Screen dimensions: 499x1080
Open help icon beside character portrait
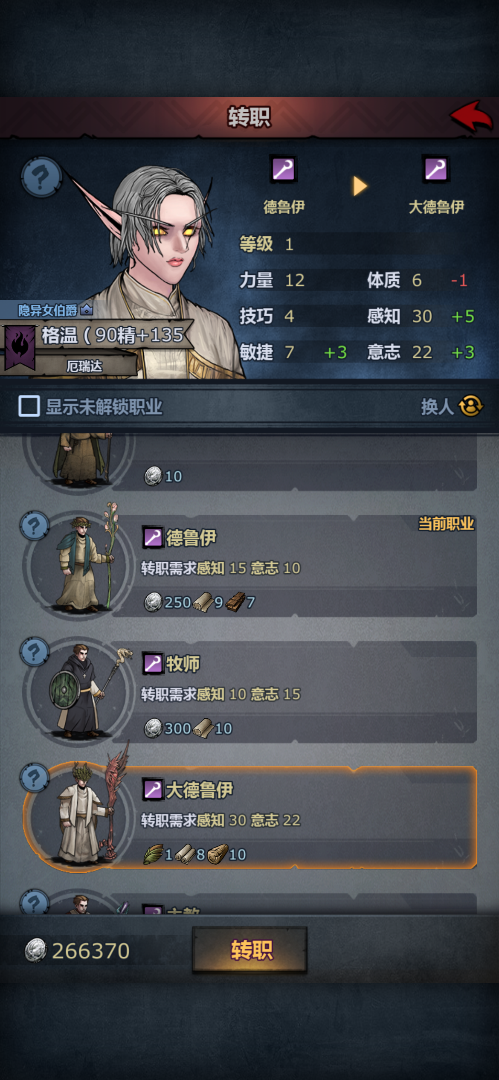pos(41,177)
